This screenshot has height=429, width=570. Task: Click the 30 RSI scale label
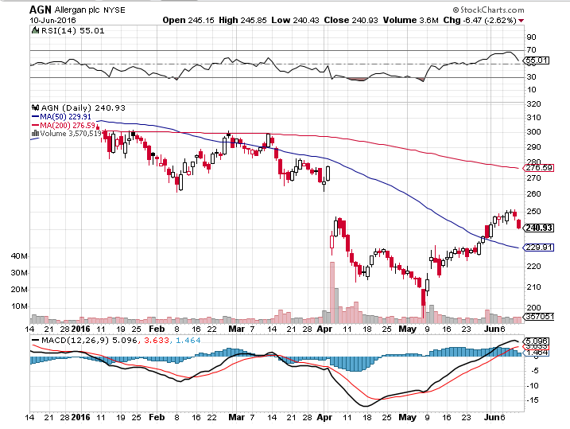coord(531,76)
